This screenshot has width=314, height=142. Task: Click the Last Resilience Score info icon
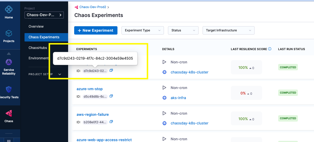point(270,49)
